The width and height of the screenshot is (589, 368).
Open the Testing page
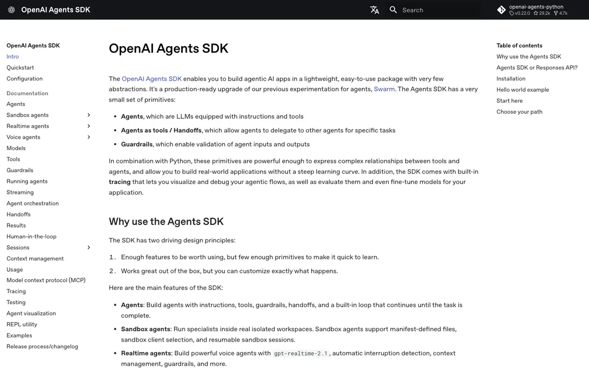[16, 302]
